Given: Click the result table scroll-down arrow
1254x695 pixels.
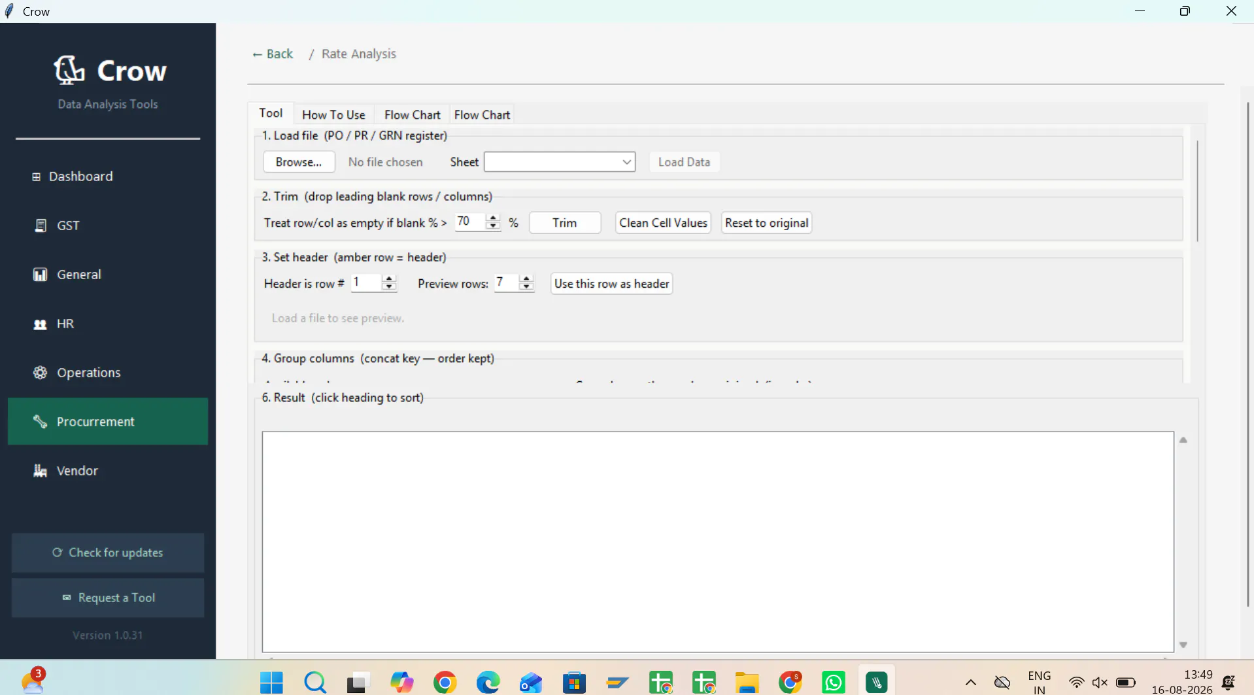Looking at the screenshot, I should (1183, 645).
